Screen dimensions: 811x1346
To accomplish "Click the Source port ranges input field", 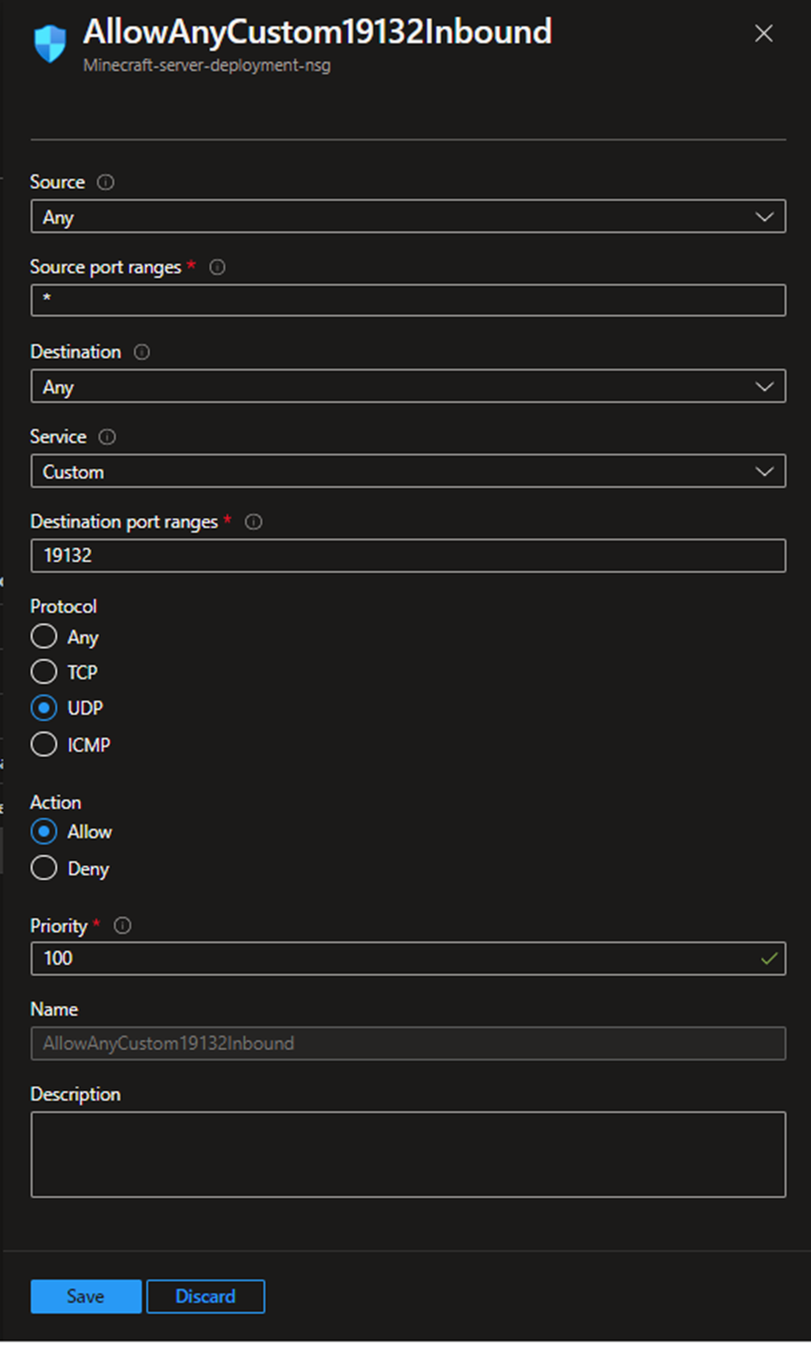I will (x=408, y=300).
